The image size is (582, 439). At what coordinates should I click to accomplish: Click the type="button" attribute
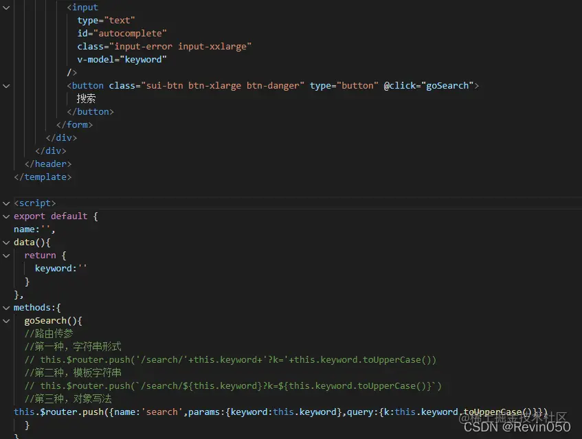click(344, 86)
